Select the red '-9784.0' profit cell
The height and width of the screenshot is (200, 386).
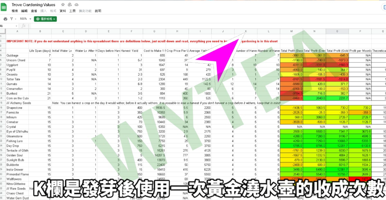click(x=291, y=93)
